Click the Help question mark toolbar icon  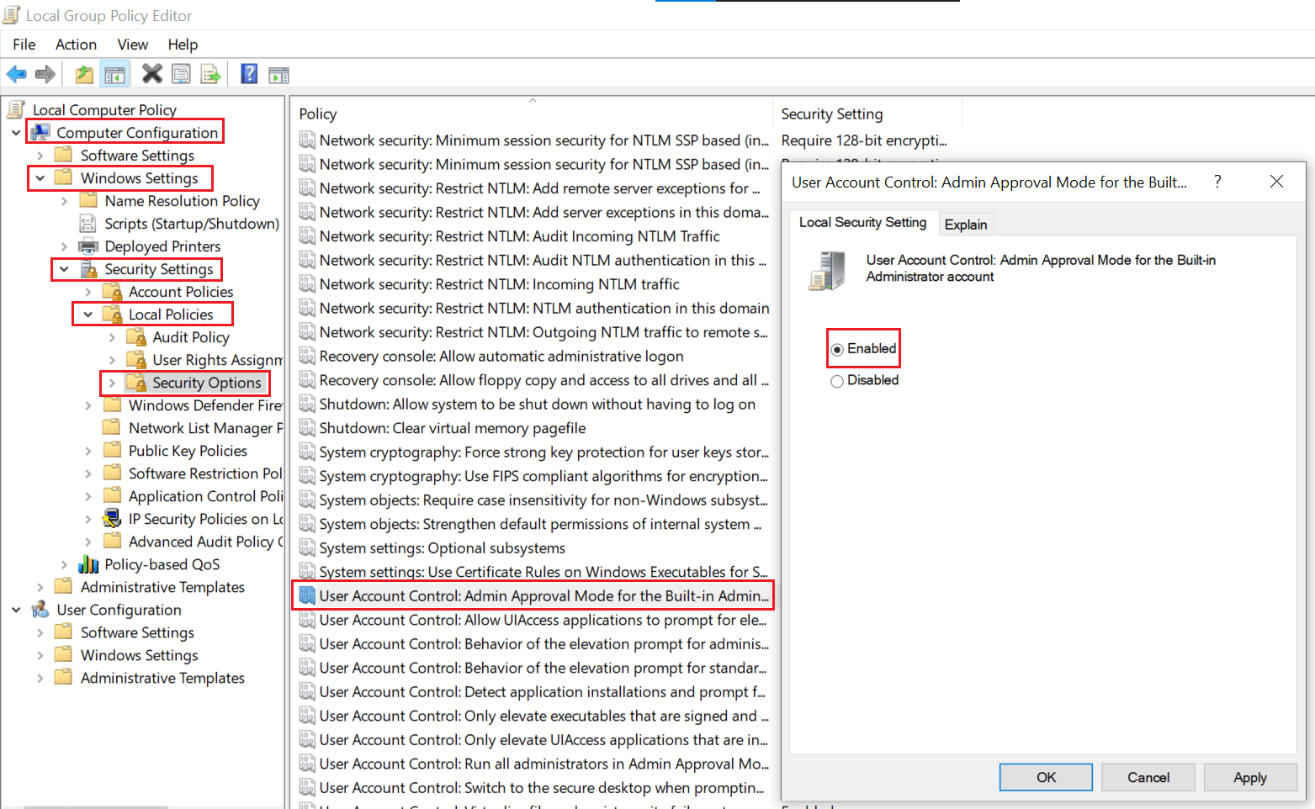click(x=249, y=74)
